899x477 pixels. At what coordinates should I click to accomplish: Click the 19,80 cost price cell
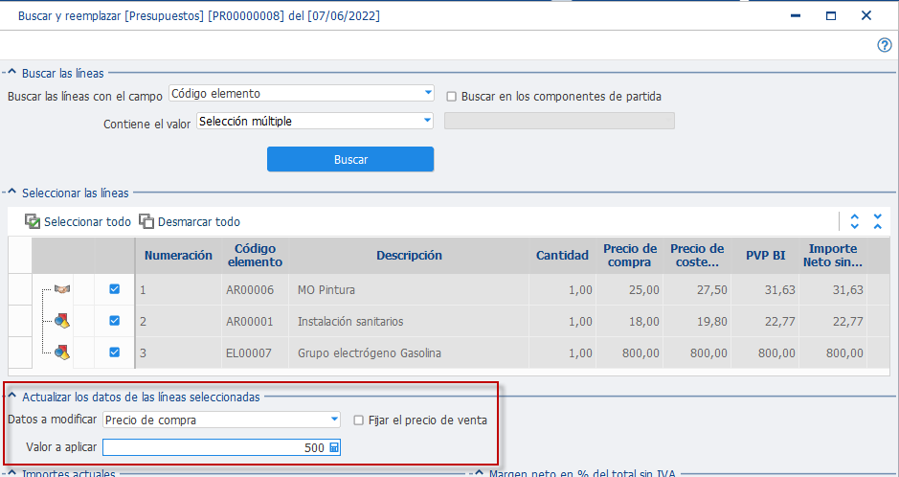(697, 321)
